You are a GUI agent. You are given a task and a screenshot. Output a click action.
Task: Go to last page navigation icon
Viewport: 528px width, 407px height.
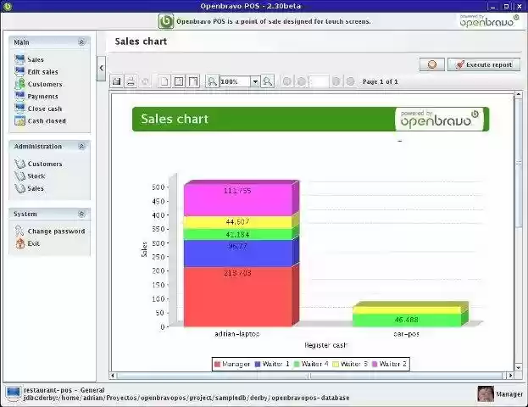point(351,81)
